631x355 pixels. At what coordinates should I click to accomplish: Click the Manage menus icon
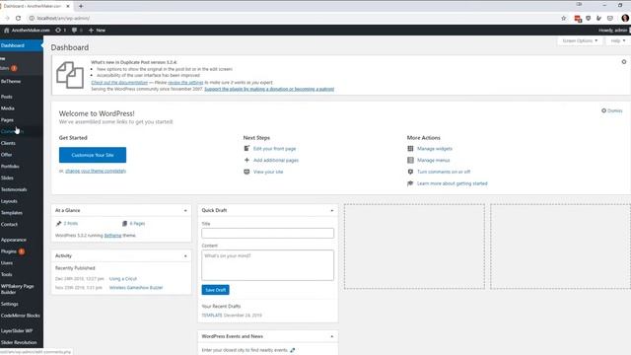coord(410,160)
